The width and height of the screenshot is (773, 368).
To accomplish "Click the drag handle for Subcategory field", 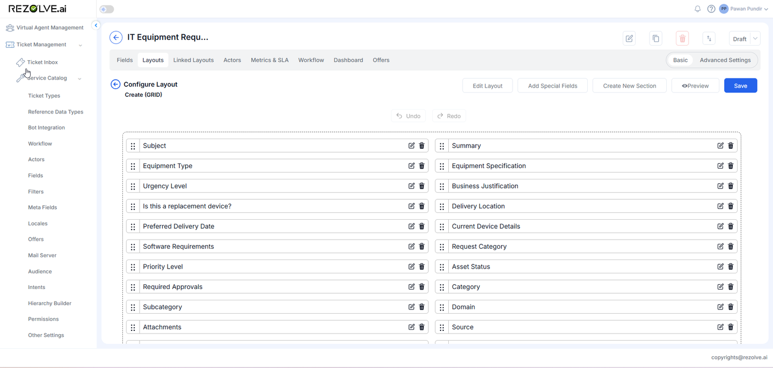I will 133,307.
